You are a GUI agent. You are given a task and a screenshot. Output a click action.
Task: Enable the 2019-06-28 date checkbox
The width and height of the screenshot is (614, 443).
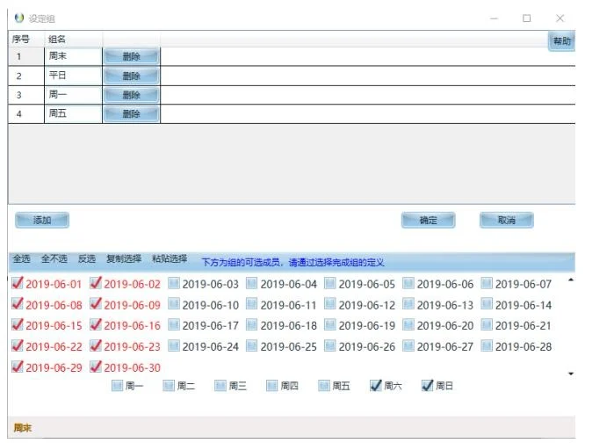point(488,346)
